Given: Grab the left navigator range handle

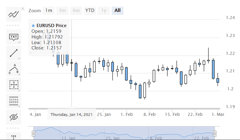Looking at the screenshot, I should [x=33, y=133].
